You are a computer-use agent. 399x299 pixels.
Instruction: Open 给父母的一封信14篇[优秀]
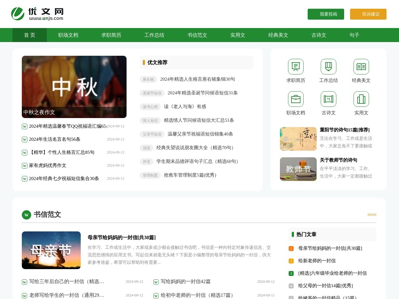(325, 286)
